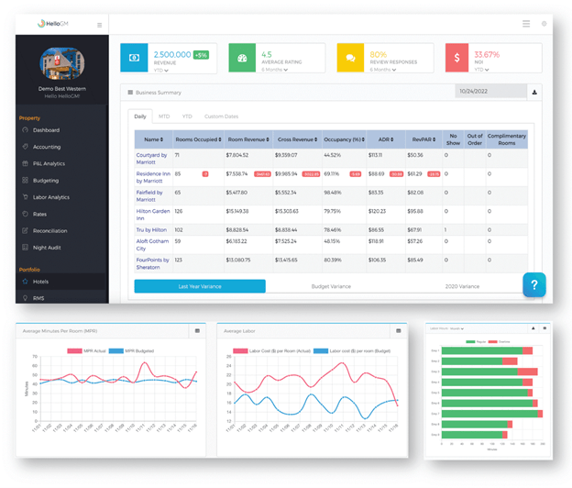Image resolution: width=572 pixels, height=488 pixels.
Task: Open Tru by Hilton hotel link
Action: [x=151, y=229]
